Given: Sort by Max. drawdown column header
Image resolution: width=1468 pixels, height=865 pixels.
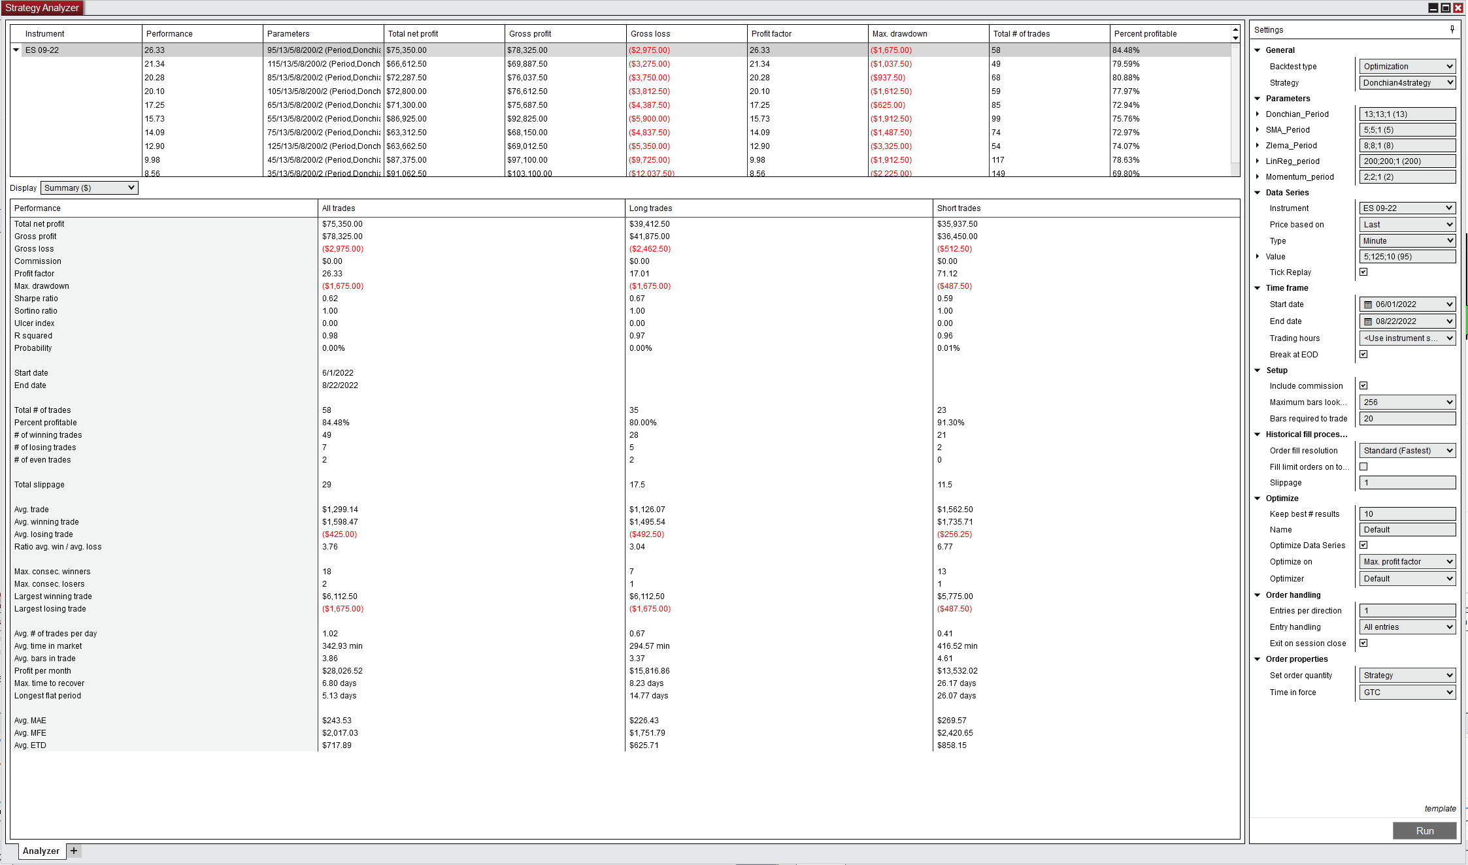Looking at the screenshot, I should click(x=928, y=33).
